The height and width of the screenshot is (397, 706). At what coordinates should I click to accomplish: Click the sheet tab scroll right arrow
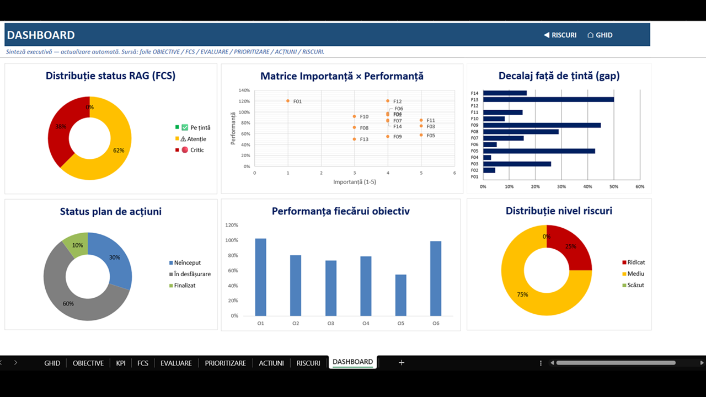click(x=15, y=362)
